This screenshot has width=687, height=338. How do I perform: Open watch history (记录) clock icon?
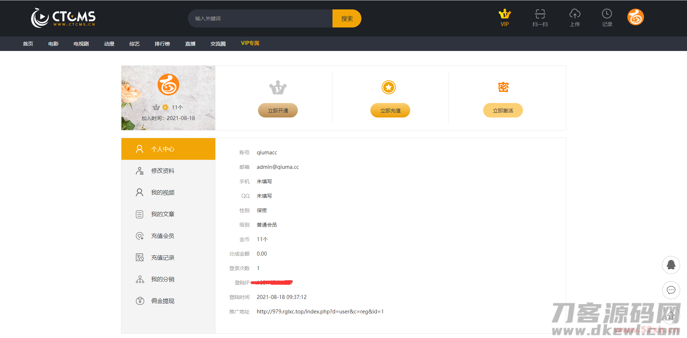[x=607, y=14]
